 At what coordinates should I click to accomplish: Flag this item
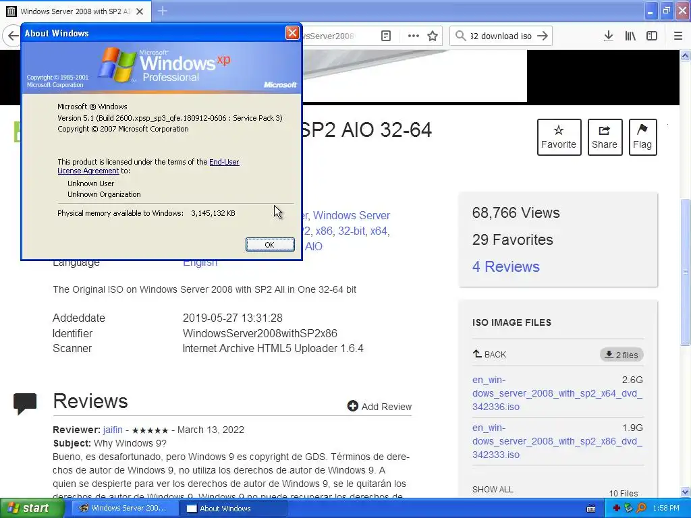pyautogui.click(x=642, y=137)
